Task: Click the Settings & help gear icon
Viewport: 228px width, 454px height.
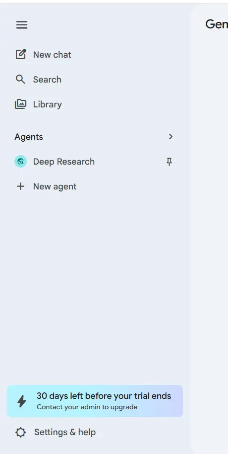Action: coord(20,433)
